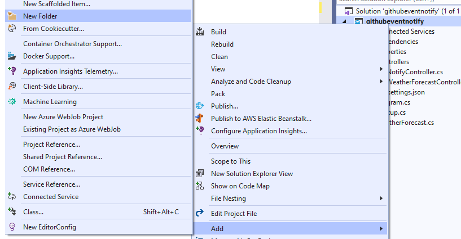The image size is (461, 239).
Task: Select Connected Service entry
Action: click(98, 196)
